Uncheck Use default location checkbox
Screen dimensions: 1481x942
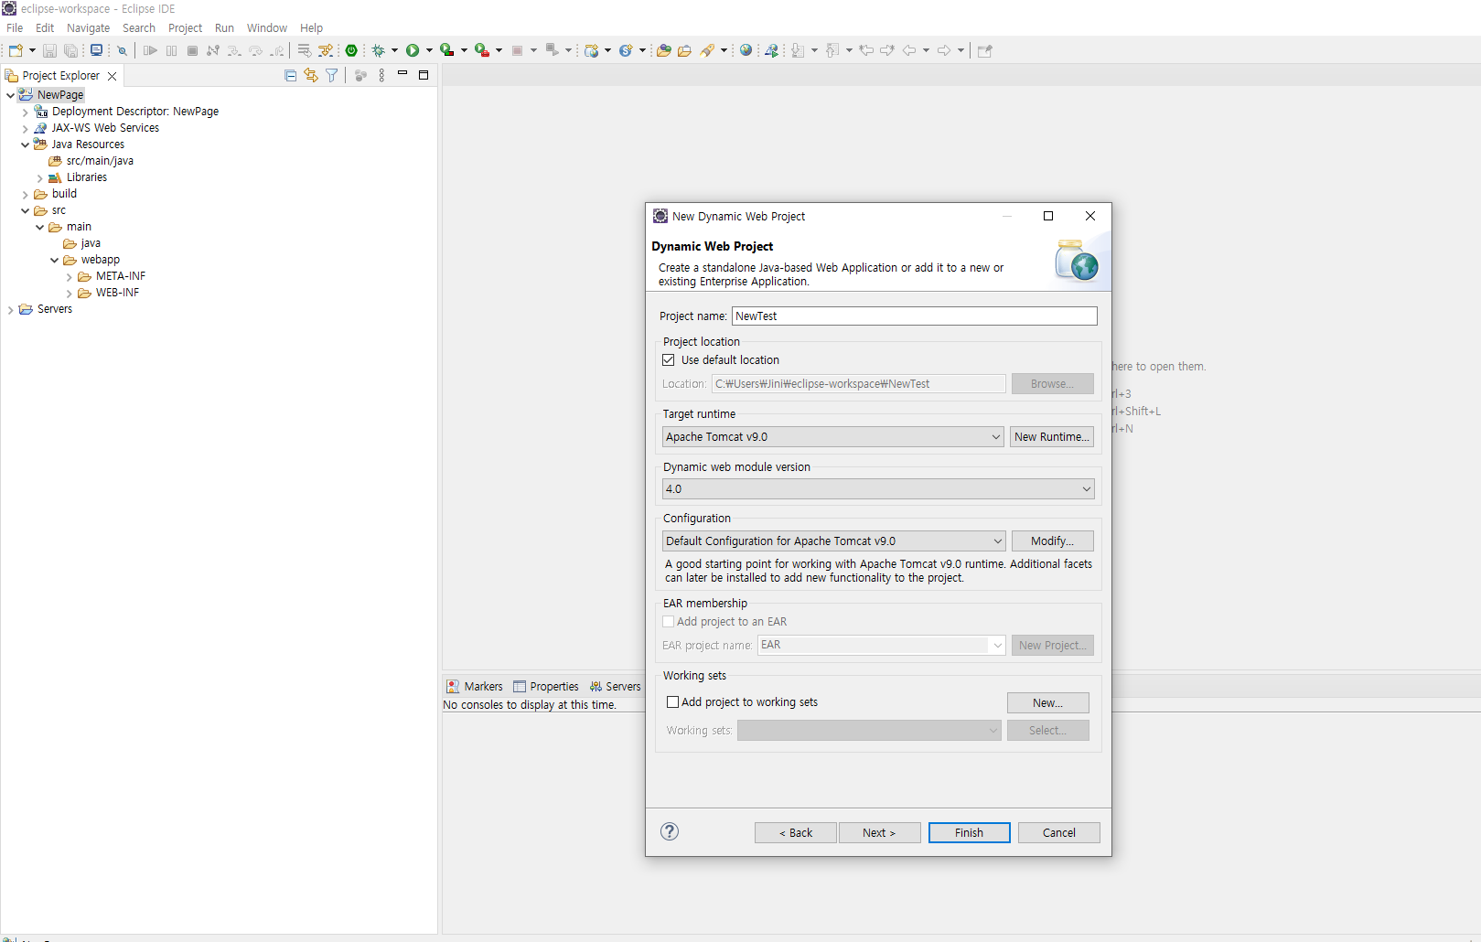(669, 360)
